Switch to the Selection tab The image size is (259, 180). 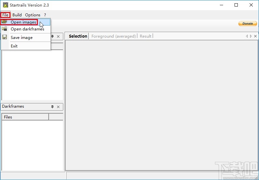(x=78, y=36)
